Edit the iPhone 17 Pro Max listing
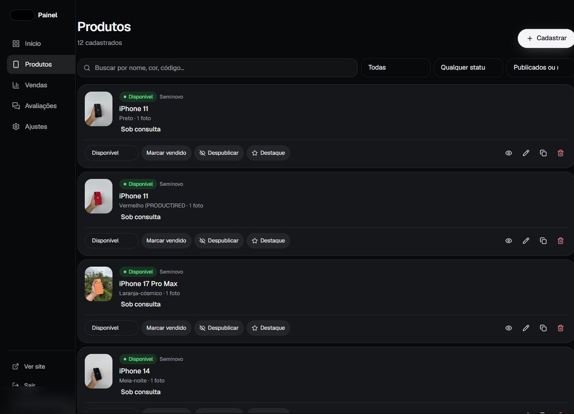Screen dimensions: 574x414 [526, 328]
